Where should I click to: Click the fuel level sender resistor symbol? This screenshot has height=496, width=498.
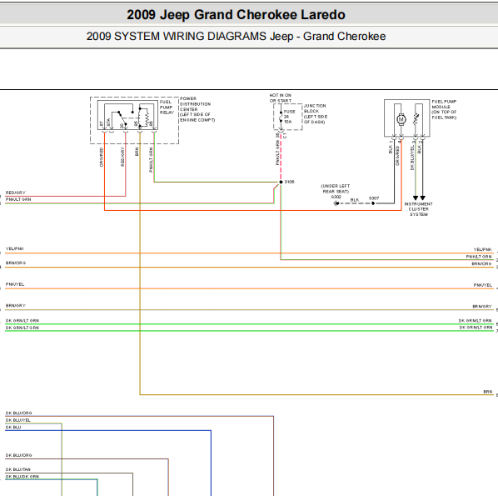click(416, 119)
